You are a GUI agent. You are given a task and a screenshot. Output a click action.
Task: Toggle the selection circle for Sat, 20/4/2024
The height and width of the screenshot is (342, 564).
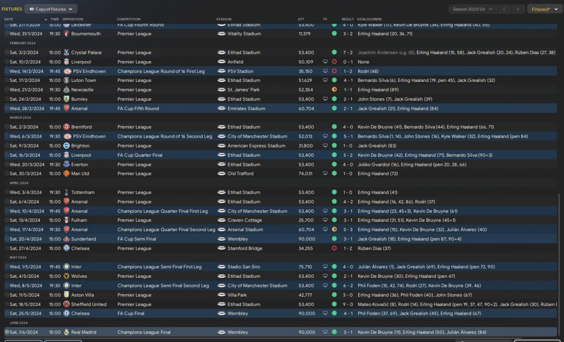(7, 239)
